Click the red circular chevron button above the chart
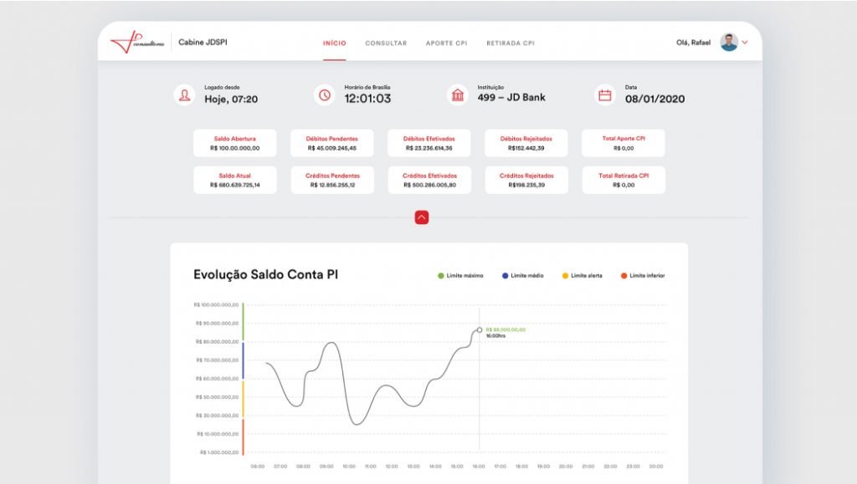This screenshot has width=857, height=484. click(422, 216)
